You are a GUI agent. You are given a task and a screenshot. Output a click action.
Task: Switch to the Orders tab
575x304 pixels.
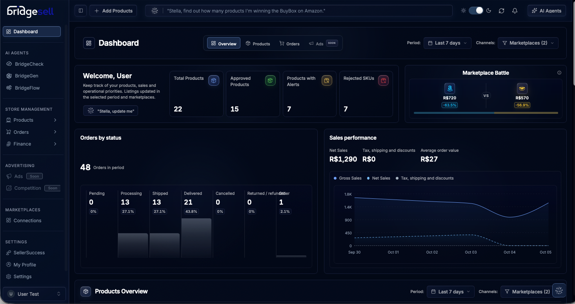click(289, 43)
